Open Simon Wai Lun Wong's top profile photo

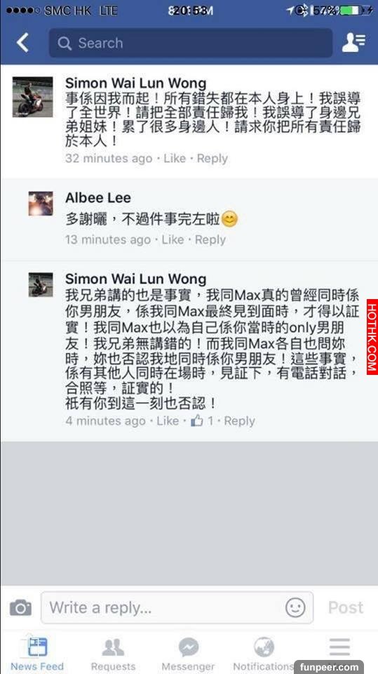point(33,97)
